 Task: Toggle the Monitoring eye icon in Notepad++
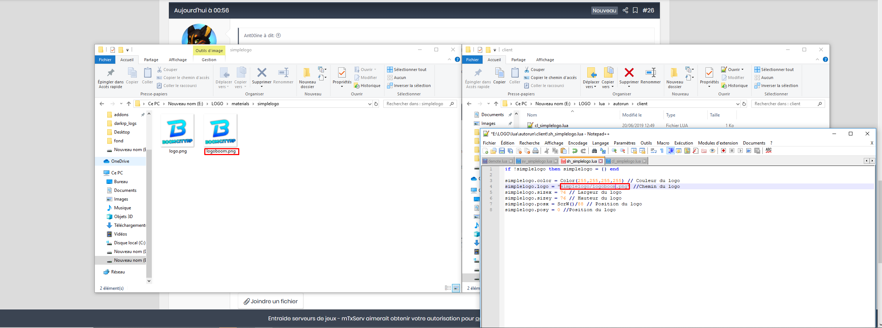coord(712,151)
